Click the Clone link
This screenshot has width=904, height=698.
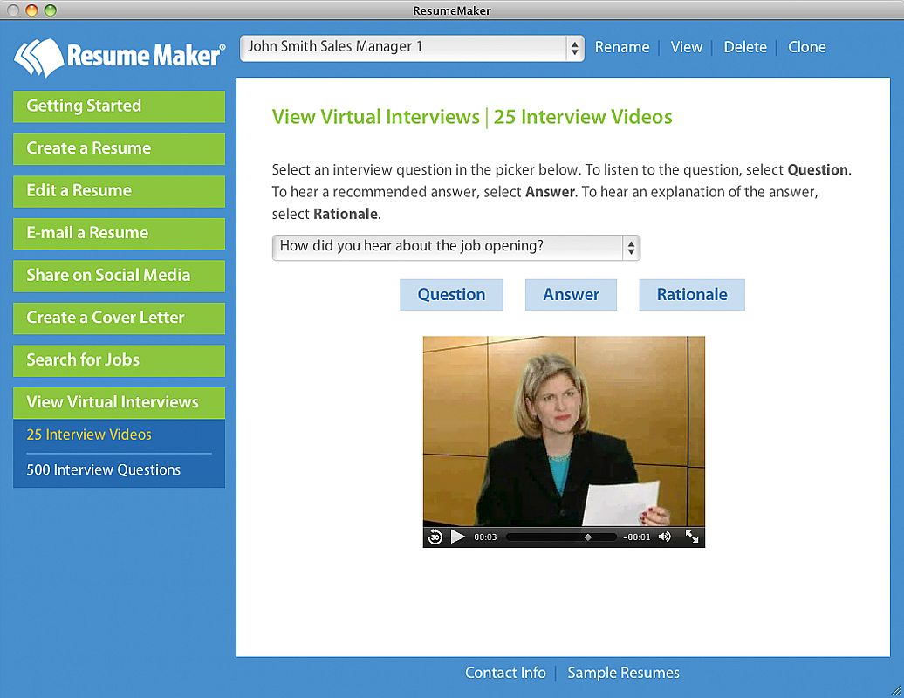coord(806,47)
